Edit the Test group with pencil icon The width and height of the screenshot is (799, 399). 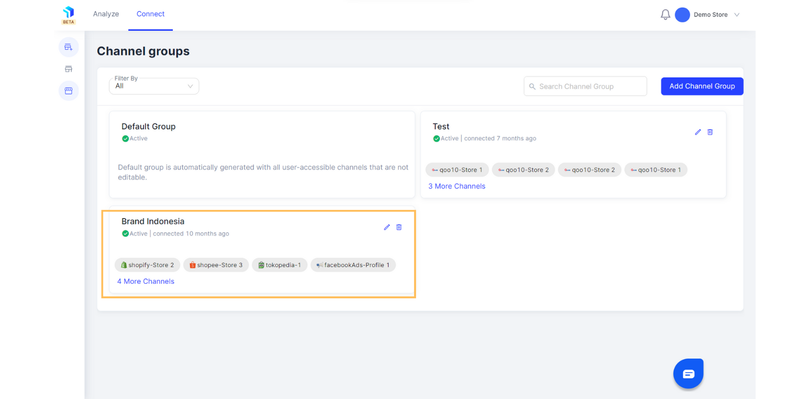pyautogui.click(x=698, y=132)
